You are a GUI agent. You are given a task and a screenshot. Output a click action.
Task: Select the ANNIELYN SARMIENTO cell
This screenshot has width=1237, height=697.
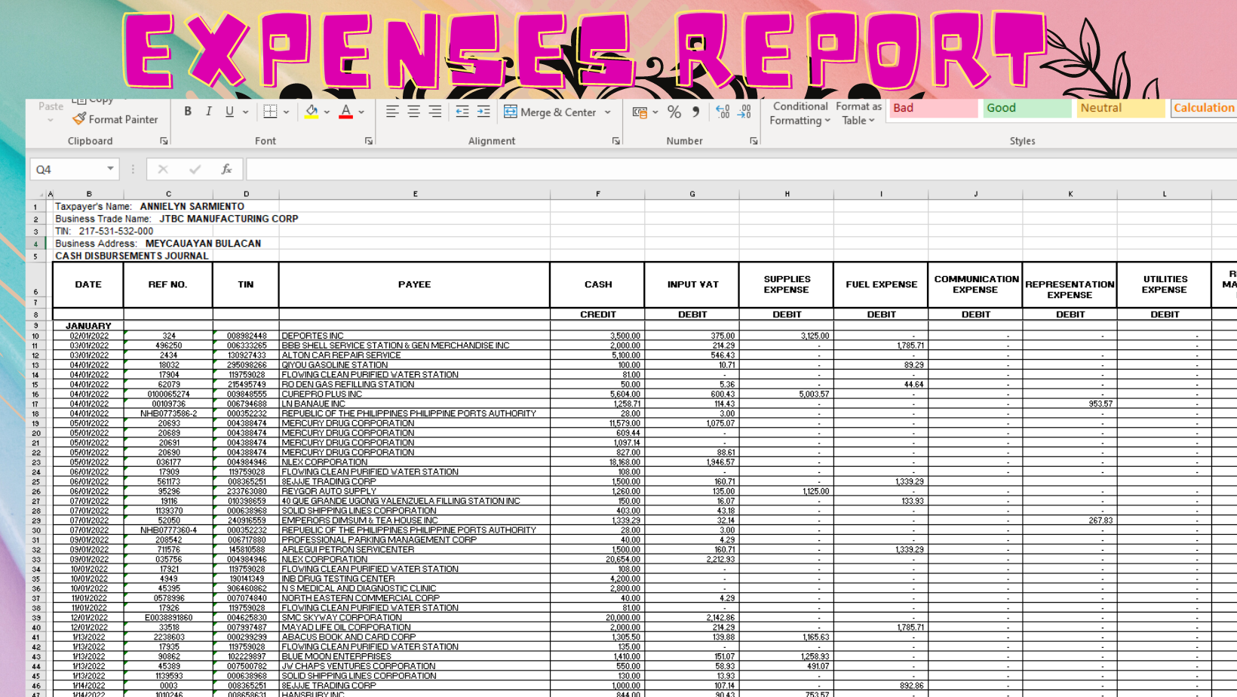point(192,206)
